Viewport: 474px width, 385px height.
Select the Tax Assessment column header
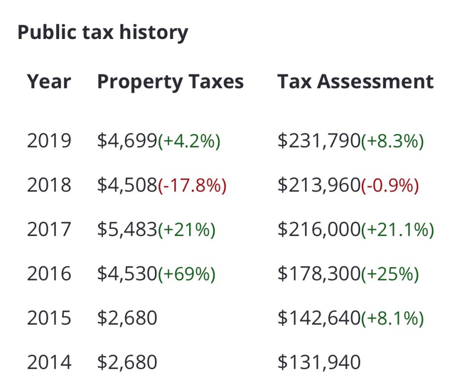point(355,81)
